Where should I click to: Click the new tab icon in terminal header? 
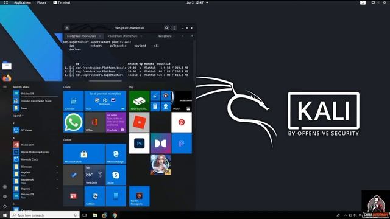tap(67, 28)
